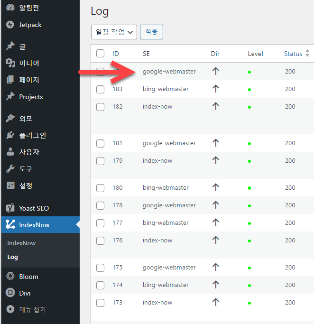Check the box for log entry 173
The height and width of the screenshot is (324, 314).
point(100,303)
